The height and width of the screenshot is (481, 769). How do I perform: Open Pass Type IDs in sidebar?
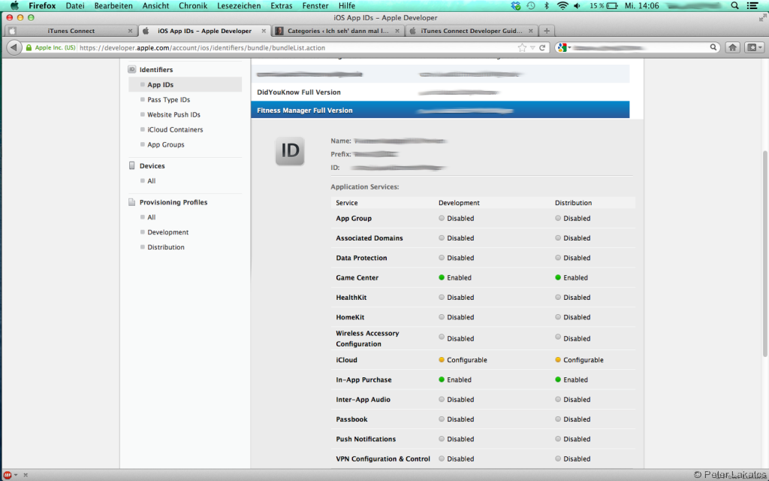[x=168, y=100]
